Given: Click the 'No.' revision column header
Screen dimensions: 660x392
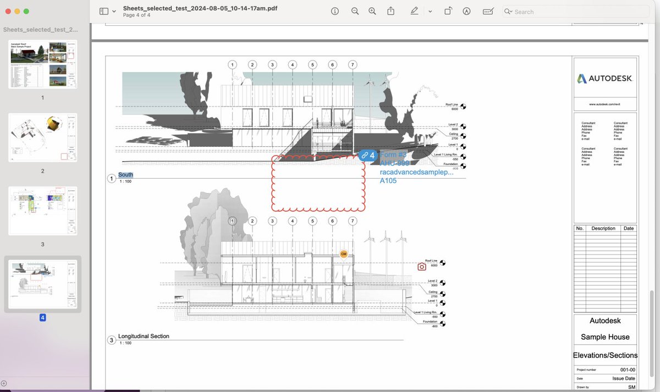Looking at the screenshot, I should [580, 228].
